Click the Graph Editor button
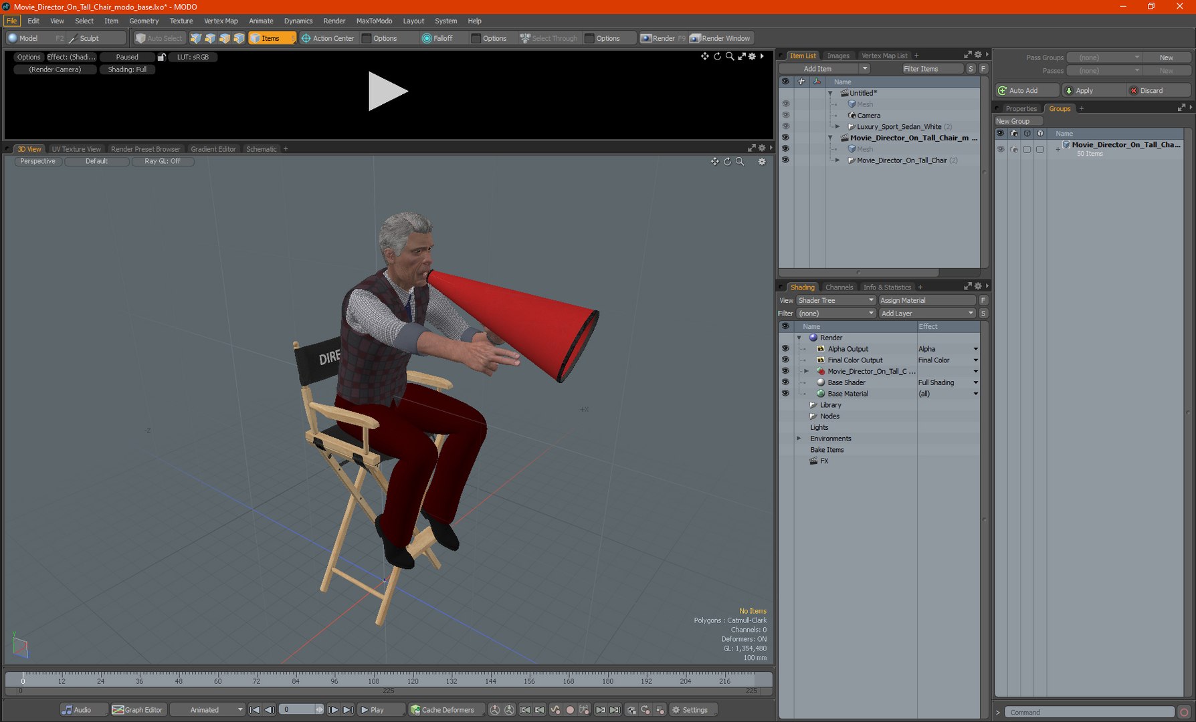 pos(138,709)
